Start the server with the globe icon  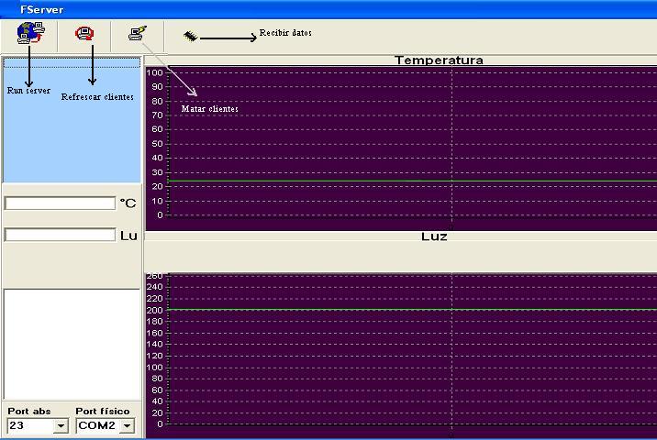pyautogui.click(x=30, y=33)
